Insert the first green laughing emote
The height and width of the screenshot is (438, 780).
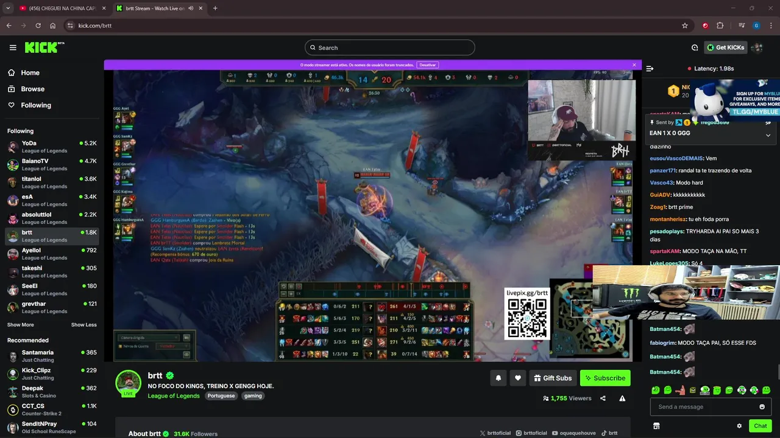655,390
